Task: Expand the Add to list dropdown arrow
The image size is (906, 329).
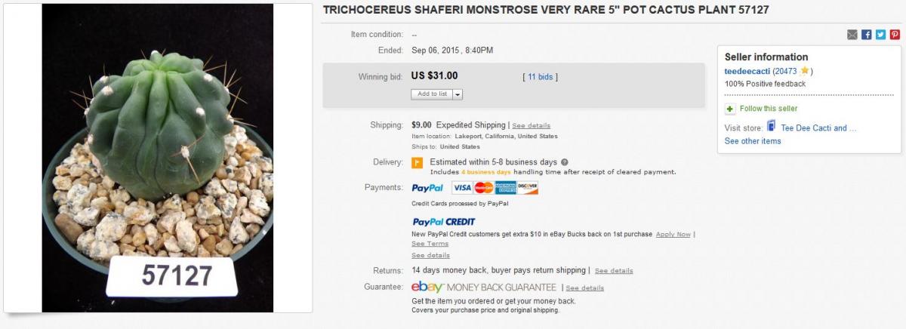Action: coord(458,94)
